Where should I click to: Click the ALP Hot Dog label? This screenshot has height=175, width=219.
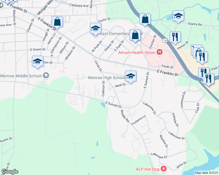pyautogui.click(x=147, y=169)
